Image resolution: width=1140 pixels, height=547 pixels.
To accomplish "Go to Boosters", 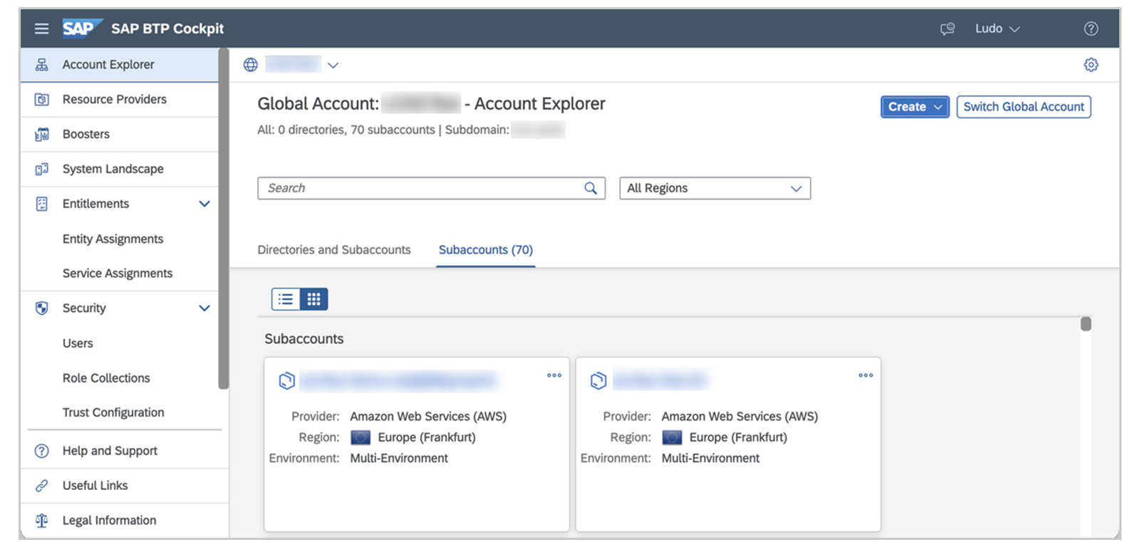I will [x=120, y=134].
